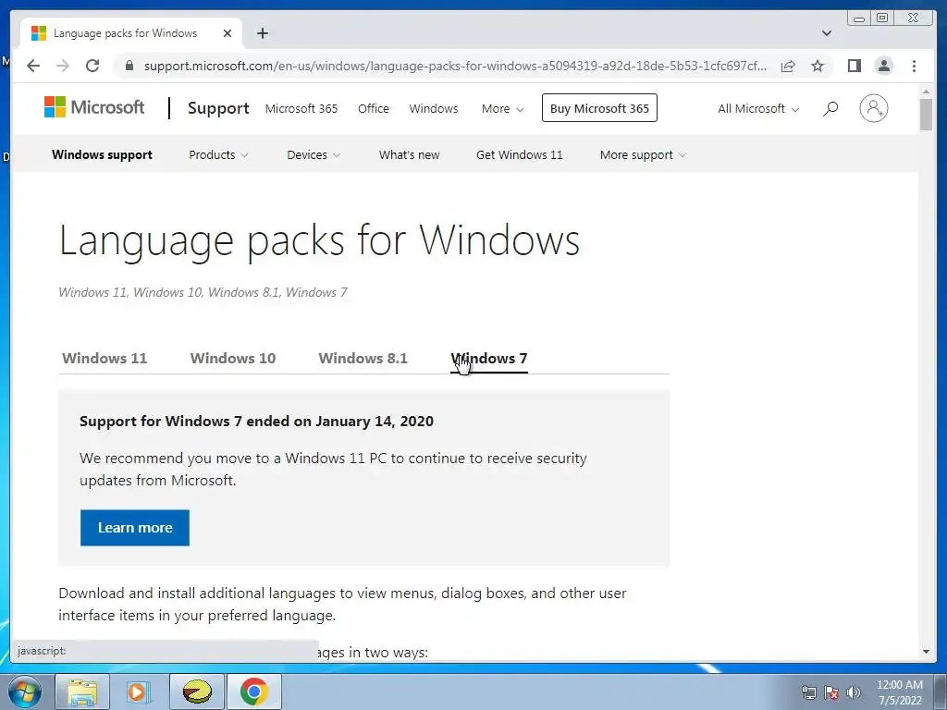The width and height of the screenshot is (947, 710).
Task: Switch to the Windows 10 tab
Action: click(233, 358)
